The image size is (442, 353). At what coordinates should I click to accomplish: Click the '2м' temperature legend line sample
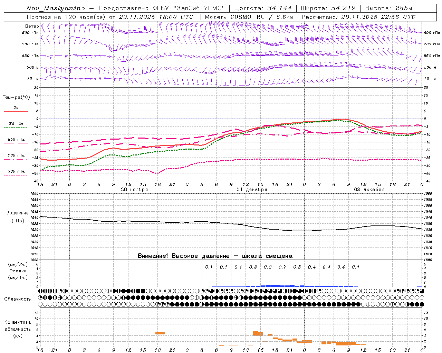click(x=16, y=111)
